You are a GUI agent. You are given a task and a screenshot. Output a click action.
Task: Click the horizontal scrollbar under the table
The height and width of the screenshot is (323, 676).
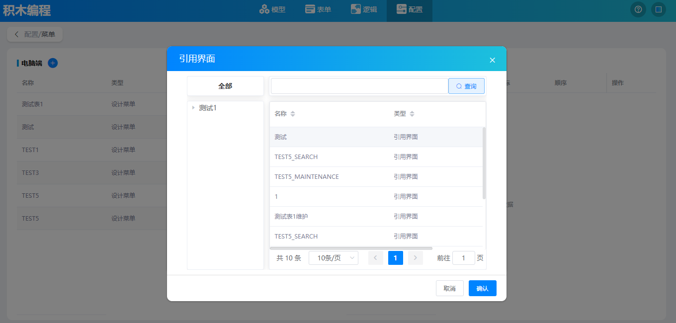click(351, 248)
